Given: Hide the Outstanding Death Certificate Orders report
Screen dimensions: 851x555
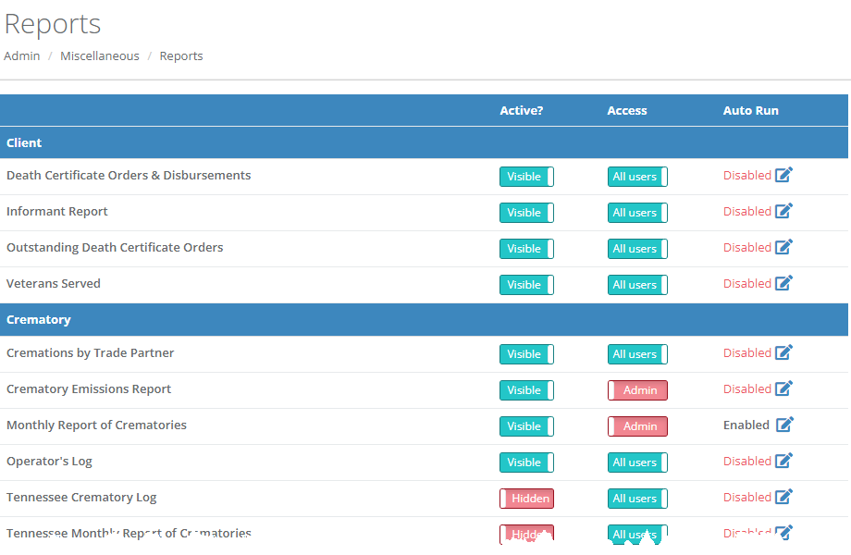Looking at the screenshot, I should tap(526, 248).
